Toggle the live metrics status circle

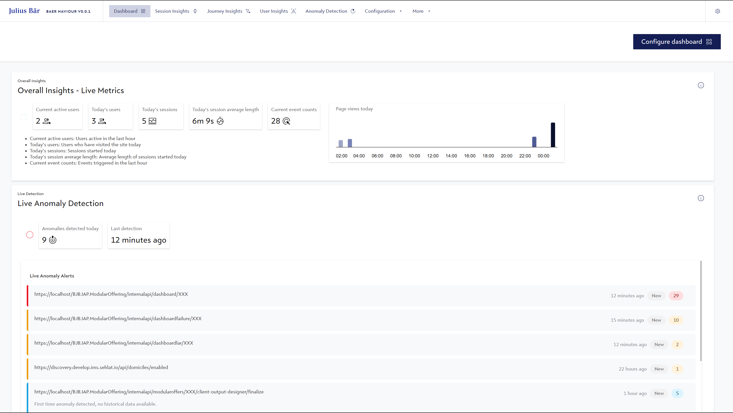24,117
